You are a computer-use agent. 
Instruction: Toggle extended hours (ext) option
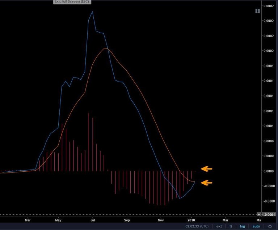[x=219, y=226]
